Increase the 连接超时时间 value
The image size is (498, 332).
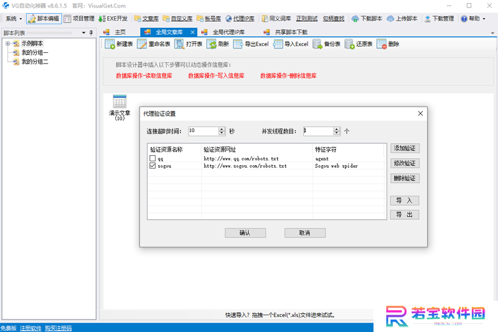pos(222,129)
